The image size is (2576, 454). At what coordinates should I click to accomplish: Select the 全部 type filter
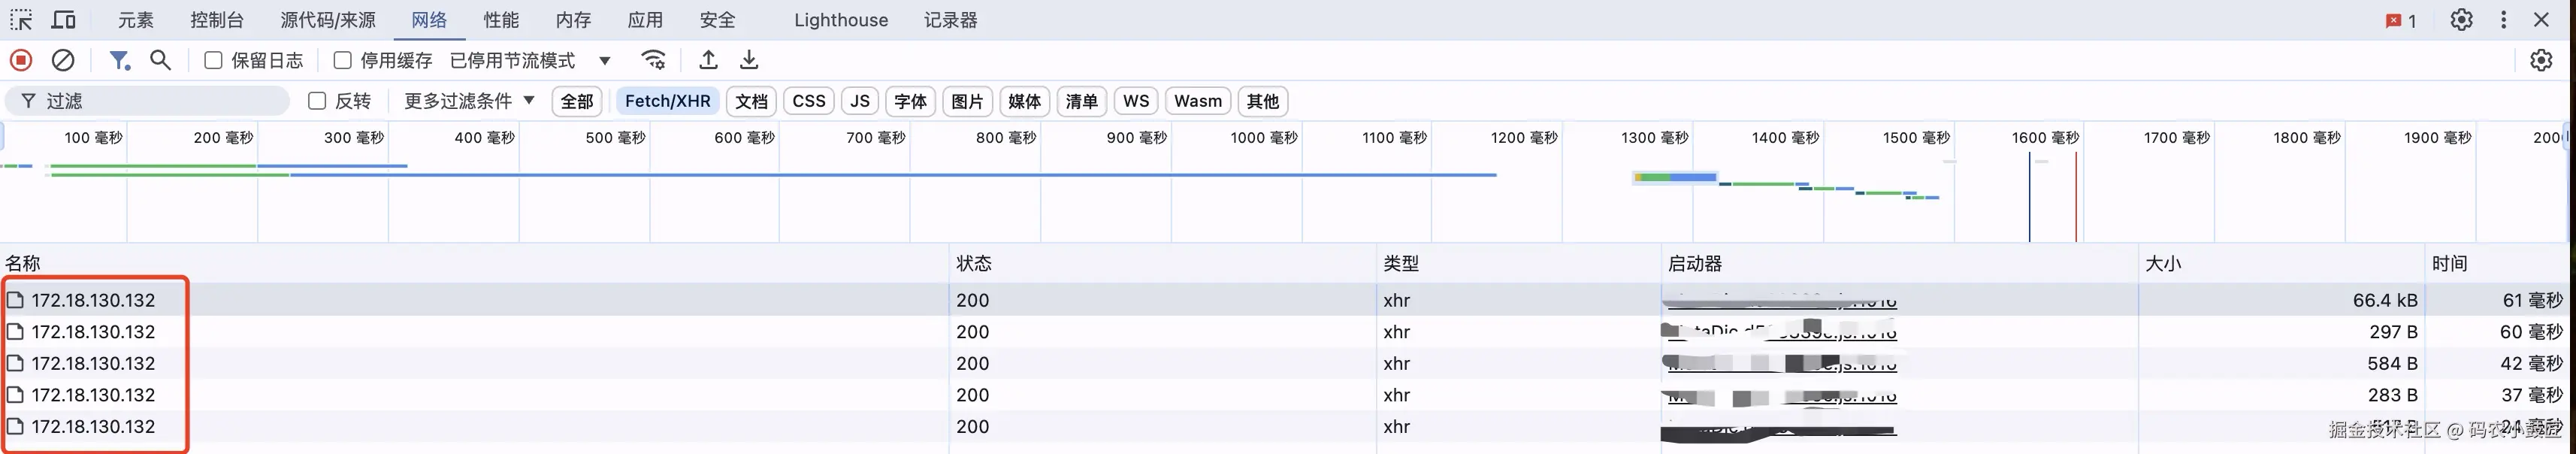[x=577, y=101]
